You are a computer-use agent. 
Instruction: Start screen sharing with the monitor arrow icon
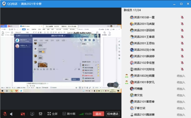(32, 114)
